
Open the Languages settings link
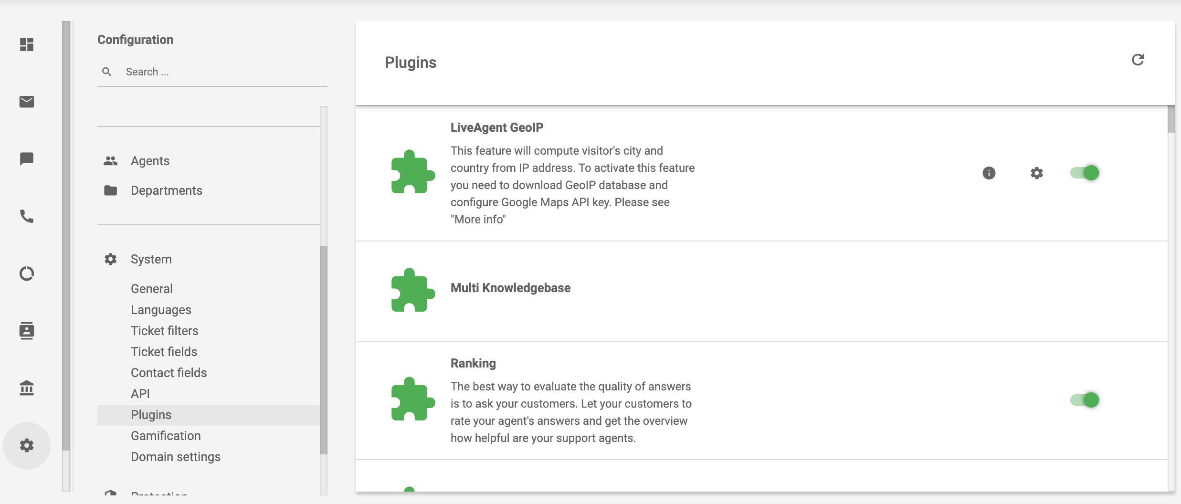161,309
